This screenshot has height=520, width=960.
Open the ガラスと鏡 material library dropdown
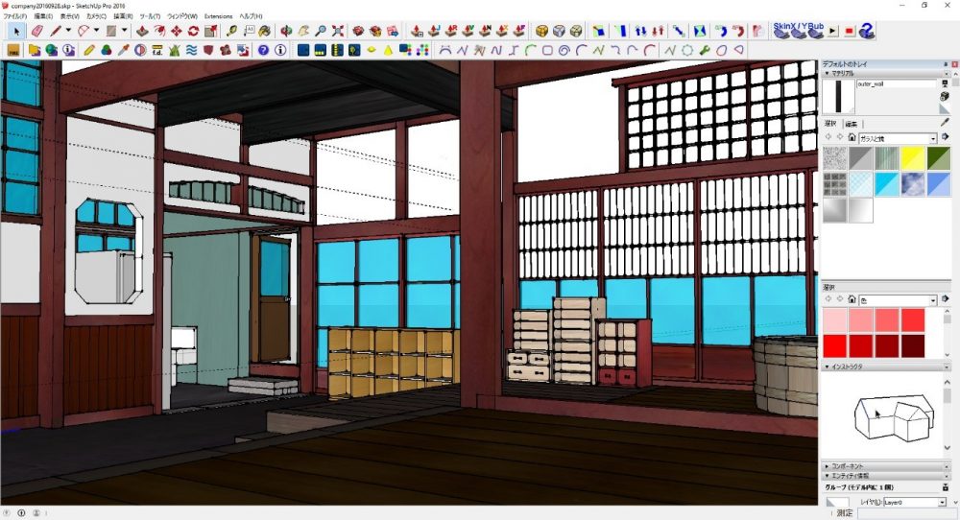(931, 138)
